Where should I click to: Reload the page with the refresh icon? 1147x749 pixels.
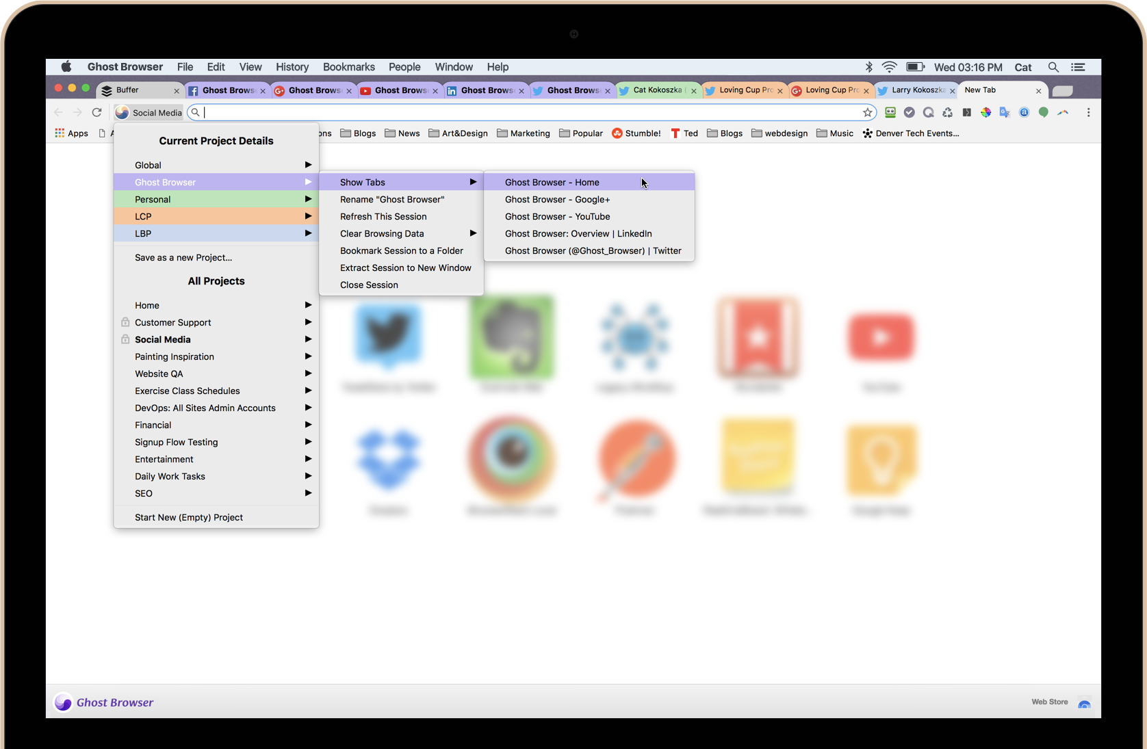pyautogui.click(x=96, y=112)
